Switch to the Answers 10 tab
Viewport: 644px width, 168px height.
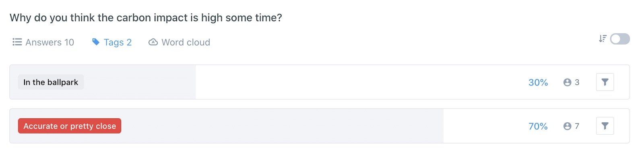pyautogui.click(x=43, y=42)
